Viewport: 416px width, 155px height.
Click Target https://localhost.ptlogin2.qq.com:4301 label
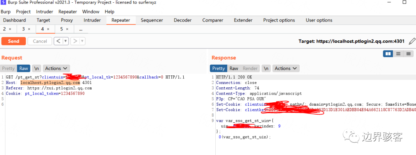click(x=352, y=41)
